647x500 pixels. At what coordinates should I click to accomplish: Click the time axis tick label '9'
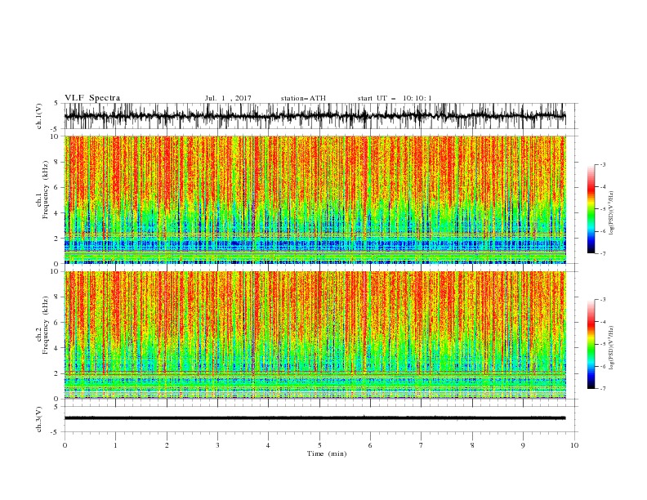point(523,445)
